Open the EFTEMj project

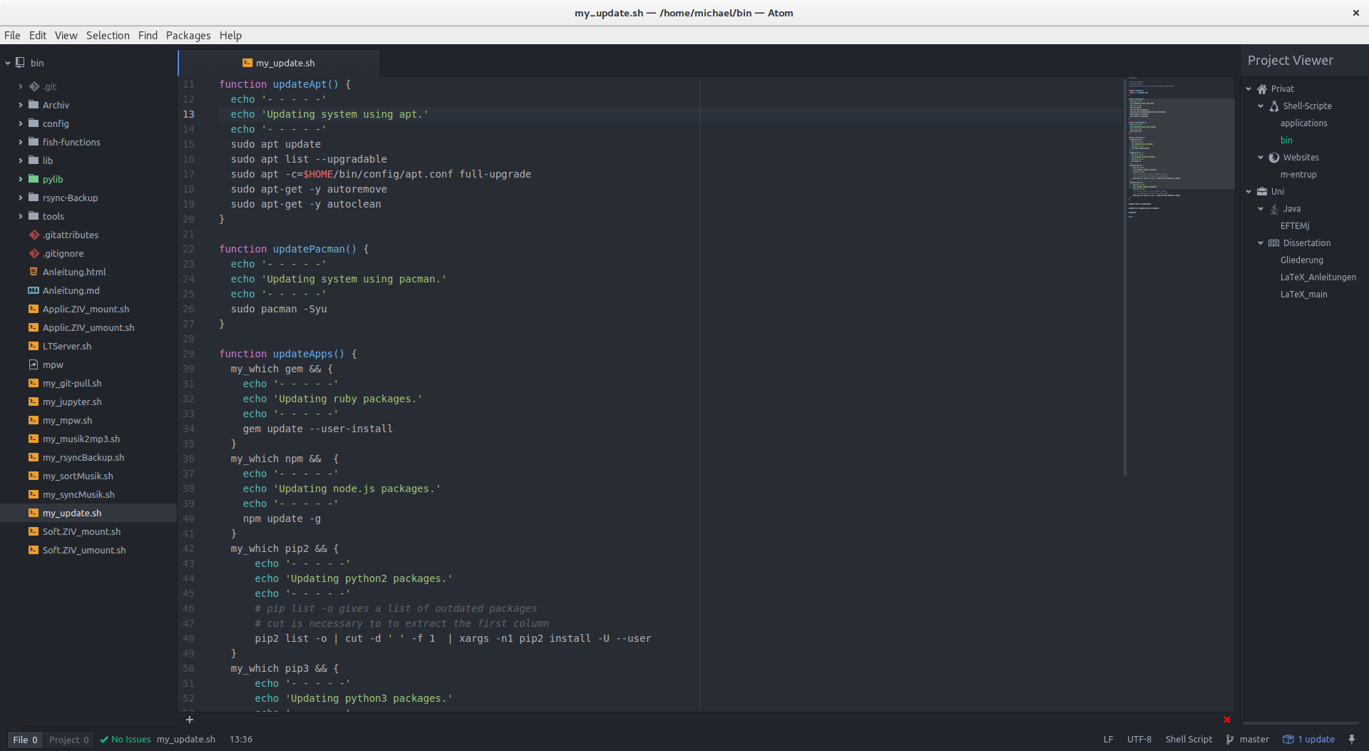coord(1295,226)
